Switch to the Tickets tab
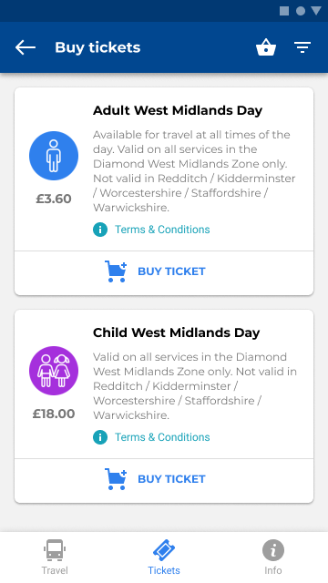 164,557
